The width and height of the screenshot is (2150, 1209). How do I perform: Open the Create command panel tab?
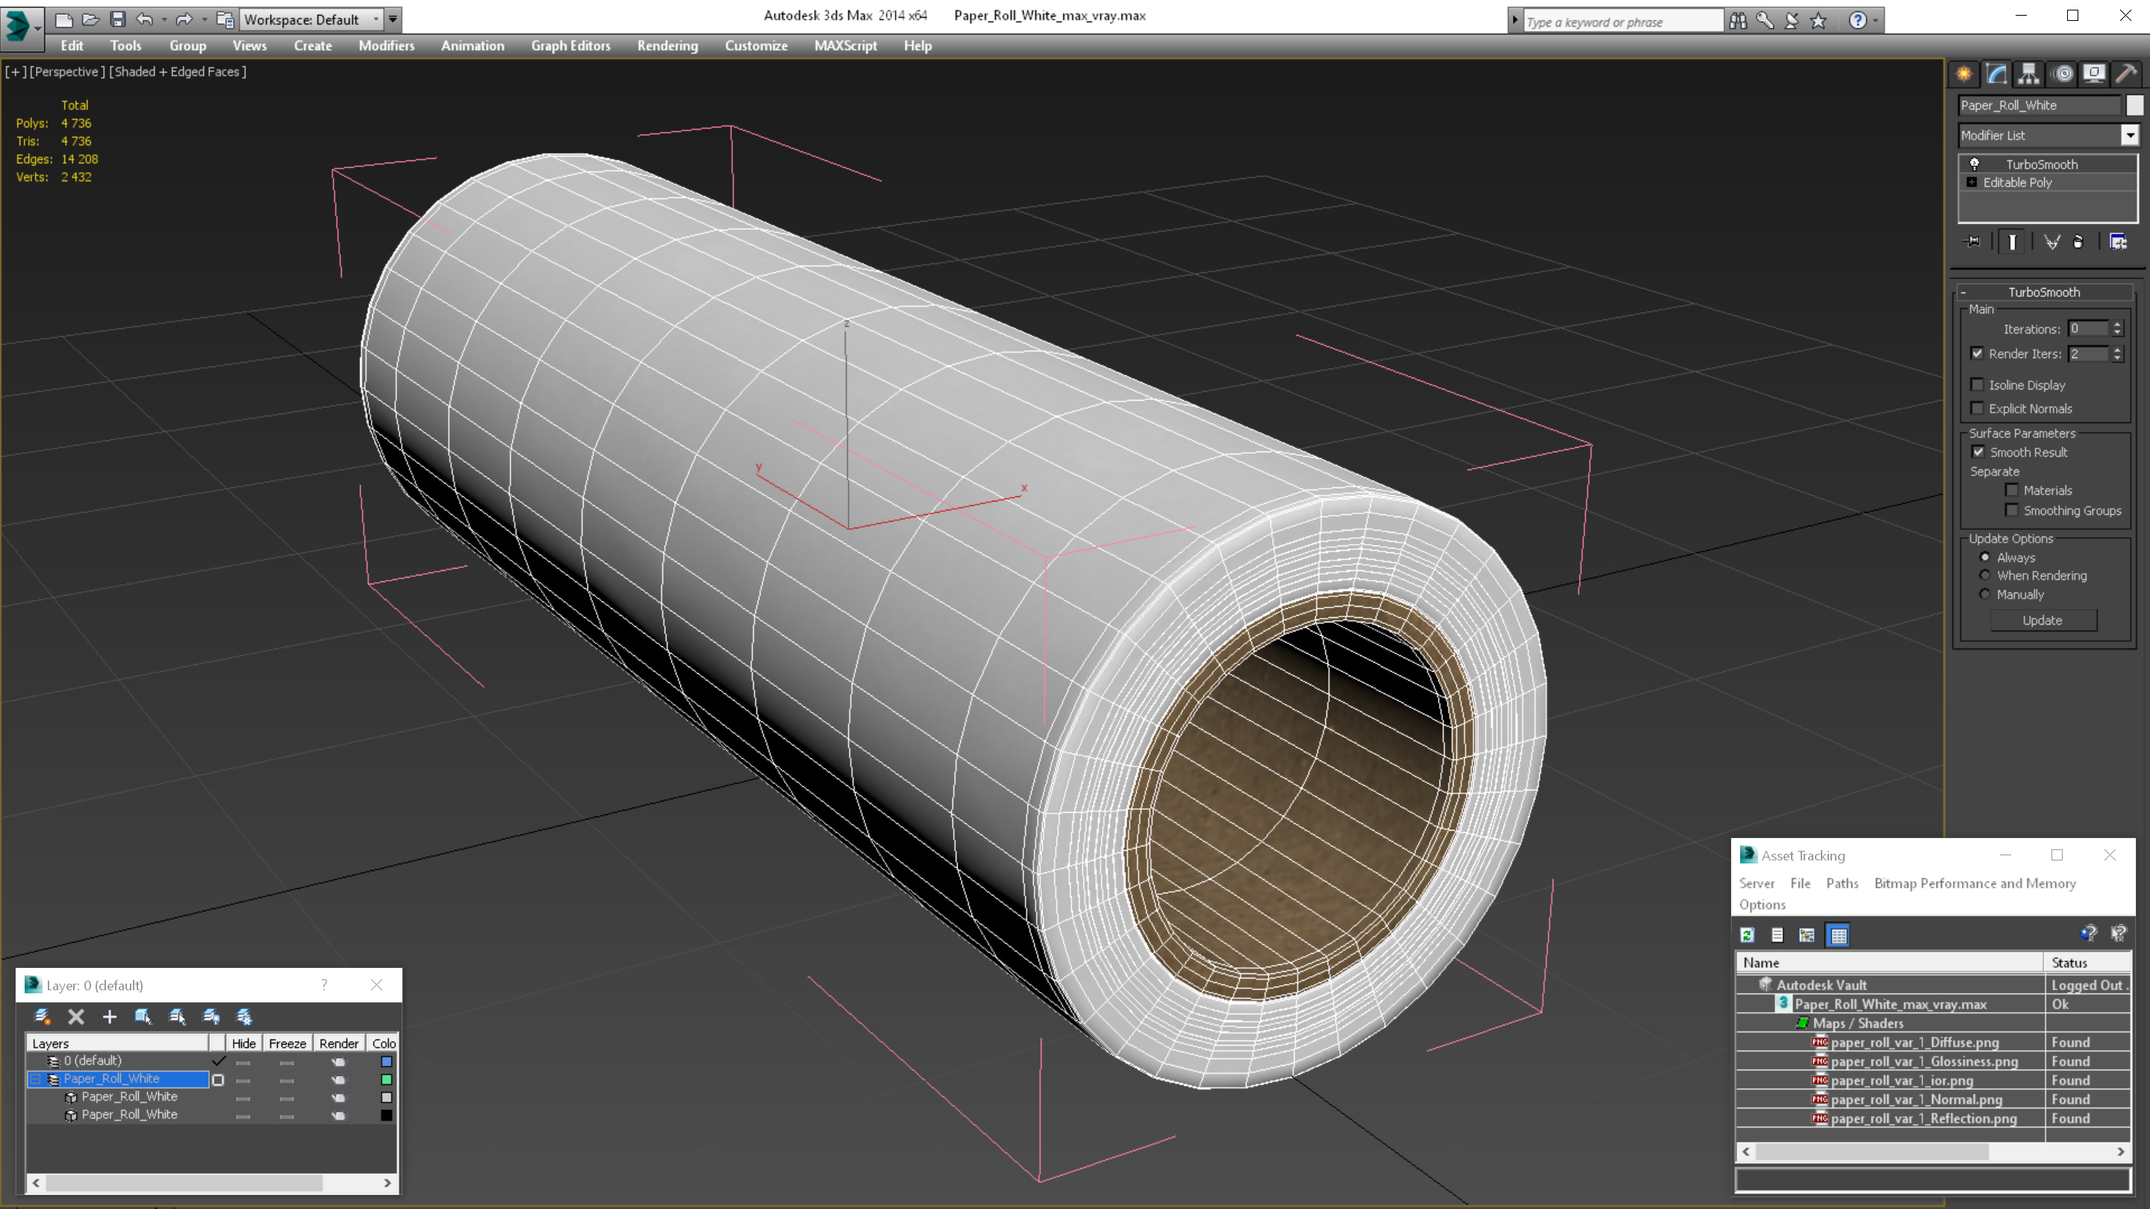coord(1964,75)
